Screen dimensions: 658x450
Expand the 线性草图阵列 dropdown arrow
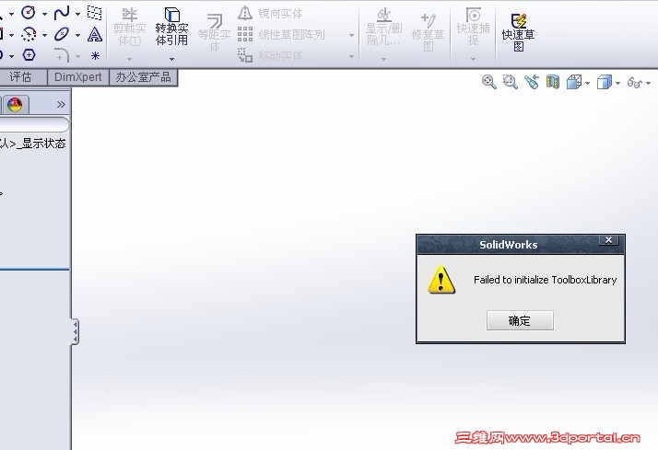352,35
